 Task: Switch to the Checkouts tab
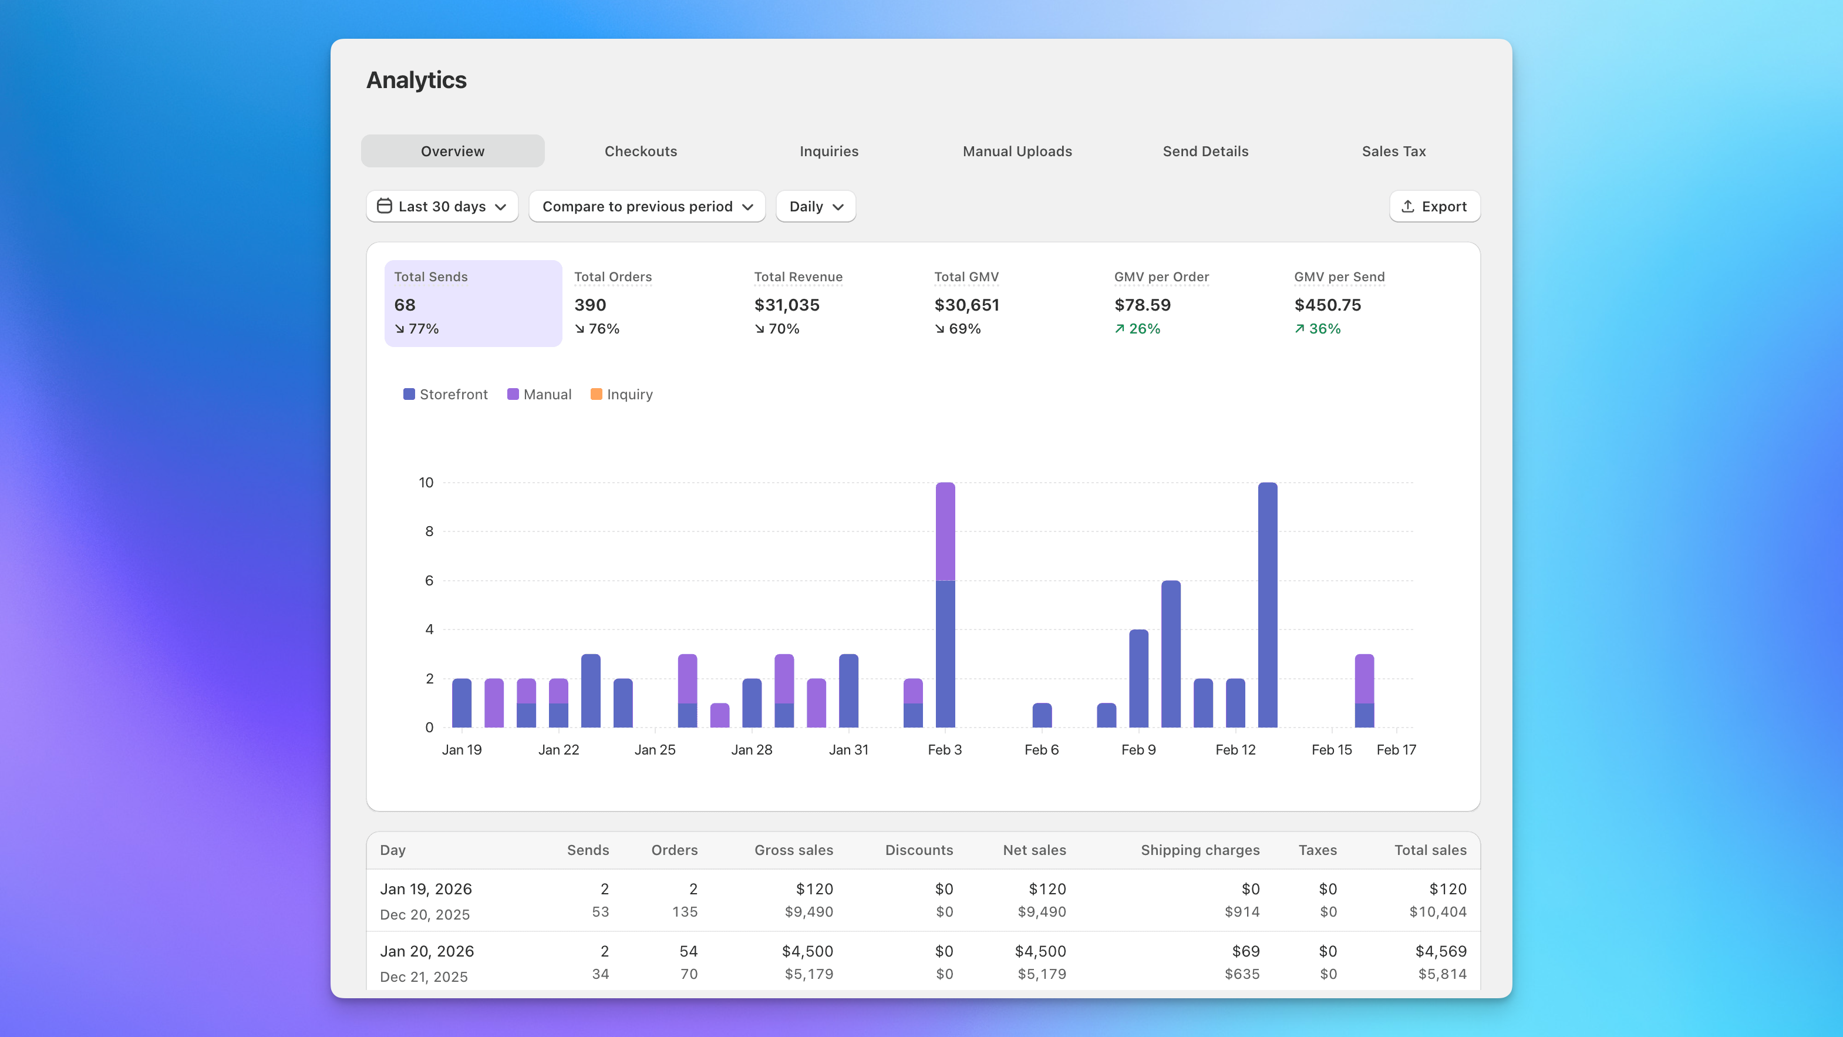[641, 151]
